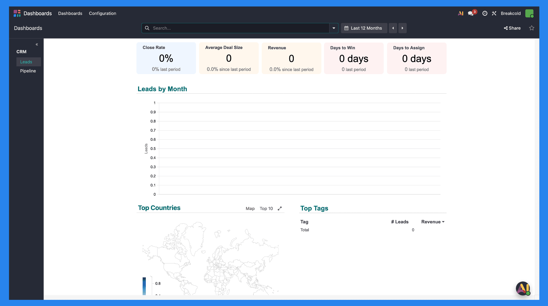Favorite this dashboard with the star icon
The width and height of the screenshot is (548, 306).
[x=532, y=28]
